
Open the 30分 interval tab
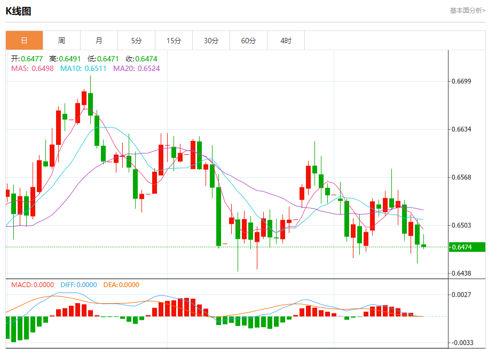click(x=211, y=41)
